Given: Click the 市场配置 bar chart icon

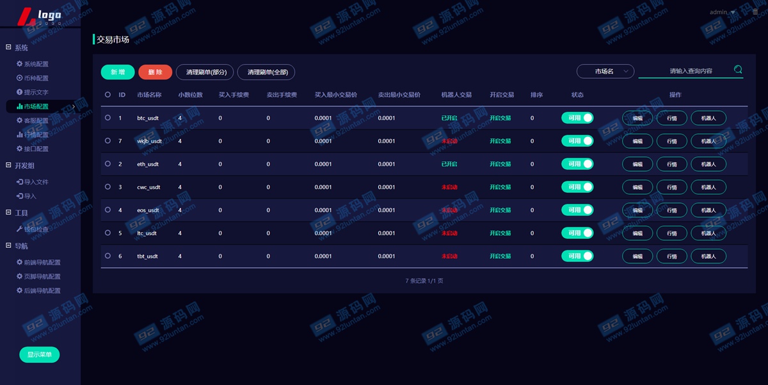Looking at the screenshot, I should coord(19,106).
